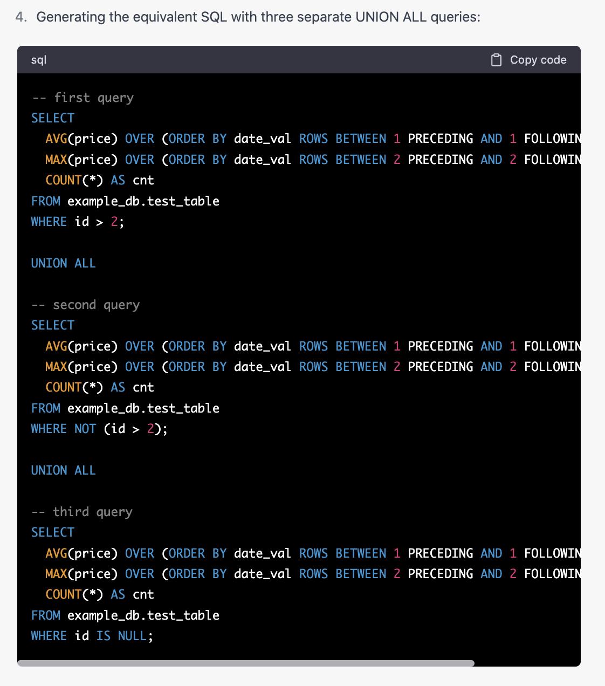Click the step 4 heading text

point(258,17)
